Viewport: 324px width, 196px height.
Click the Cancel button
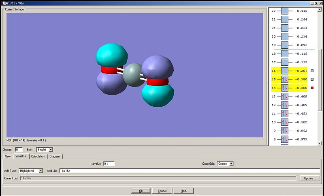[162, 191]
